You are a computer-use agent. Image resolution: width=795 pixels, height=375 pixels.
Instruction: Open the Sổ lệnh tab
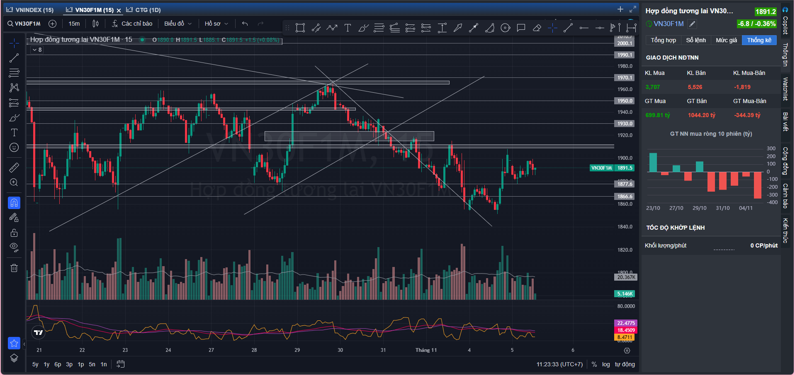click(695, 40)
